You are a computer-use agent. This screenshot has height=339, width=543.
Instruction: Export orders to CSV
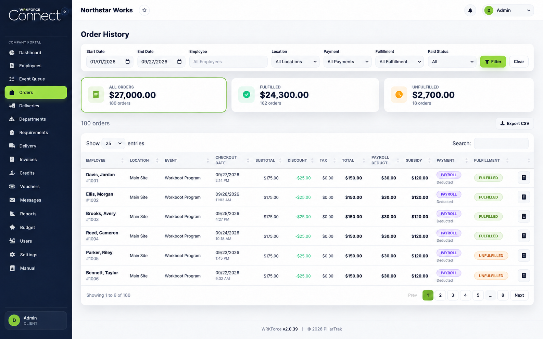pos(515,123)
